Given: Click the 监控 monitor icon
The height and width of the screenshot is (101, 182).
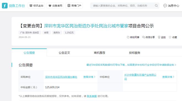Looking at the screenshot, I should click(159, 37).
